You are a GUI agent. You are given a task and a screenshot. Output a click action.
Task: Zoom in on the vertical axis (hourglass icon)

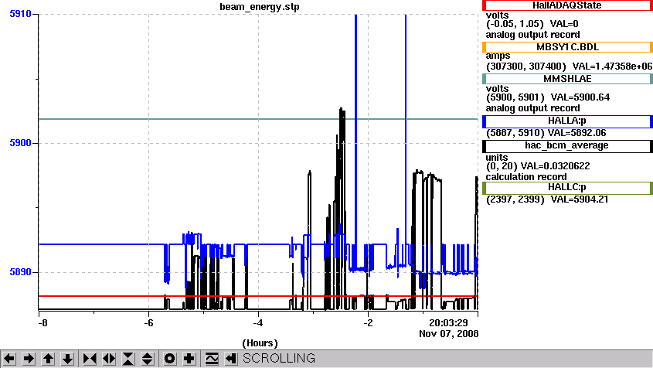pos(128,359)
